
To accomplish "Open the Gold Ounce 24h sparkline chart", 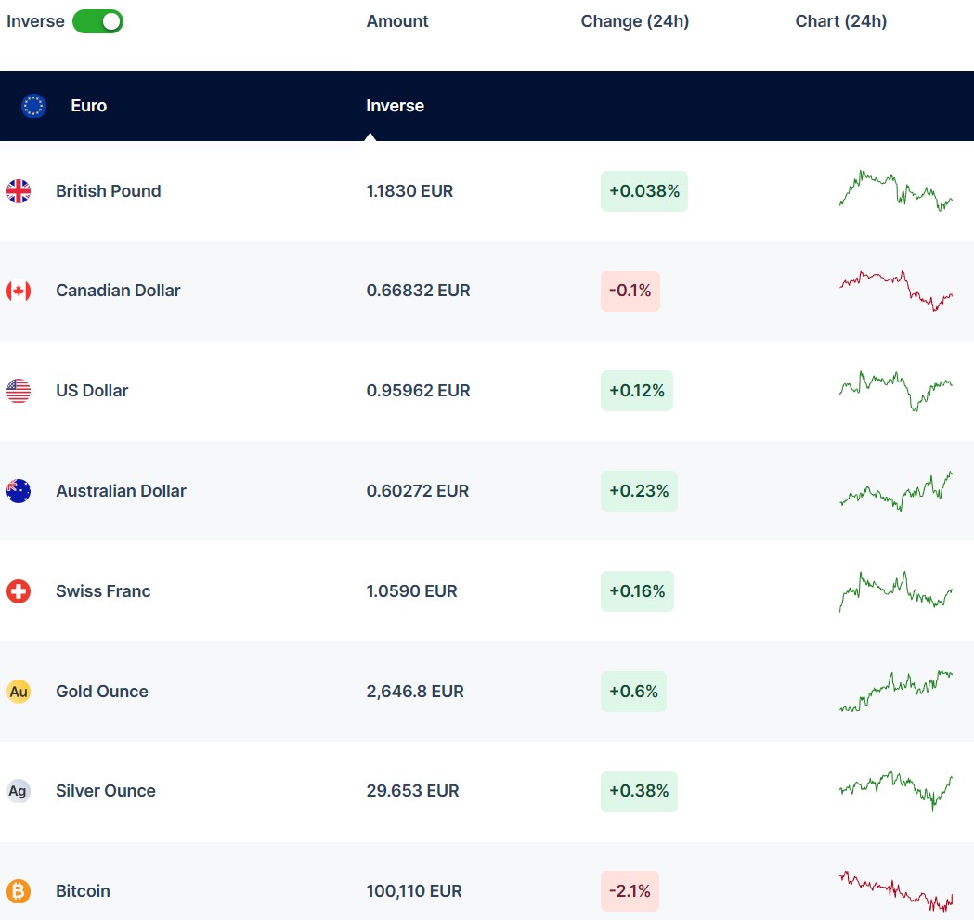I will [896, 692].
